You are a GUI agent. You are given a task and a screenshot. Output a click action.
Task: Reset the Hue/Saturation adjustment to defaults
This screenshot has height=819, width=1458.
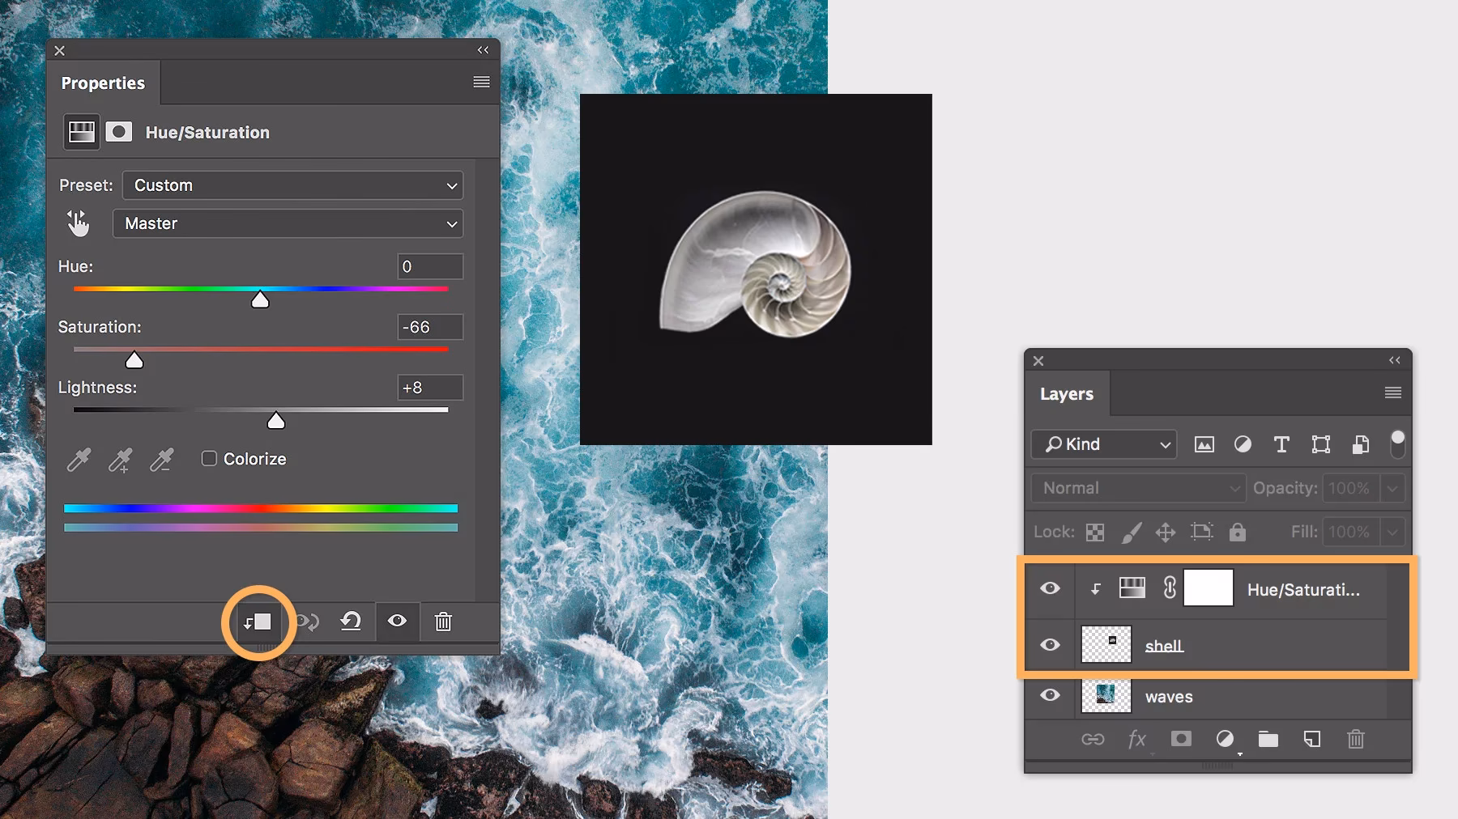(351, 622)
